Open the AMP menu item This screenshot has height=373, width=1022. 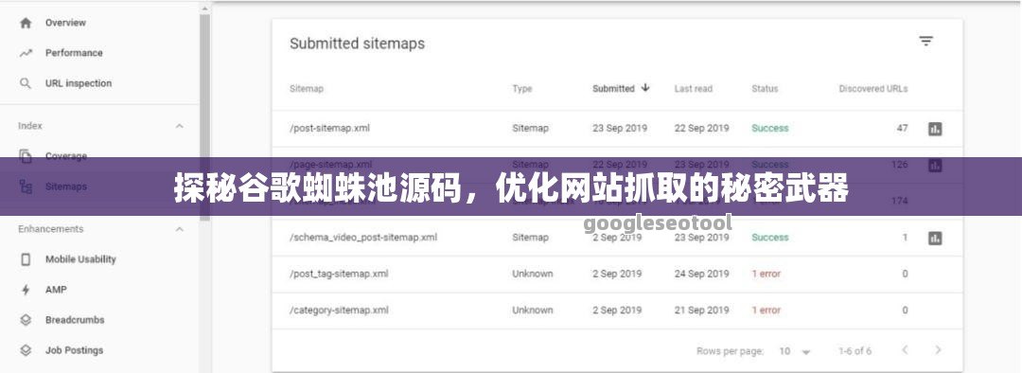coord(56,290)
